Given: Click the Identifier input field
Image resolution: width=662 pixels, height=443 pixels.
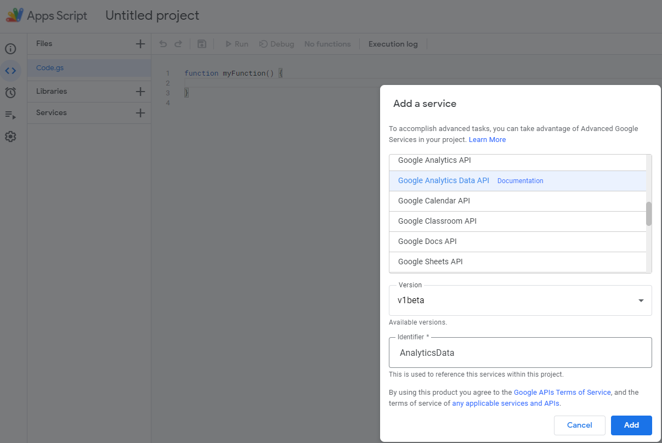Looking at the screenshot, I should pos(520,353).
